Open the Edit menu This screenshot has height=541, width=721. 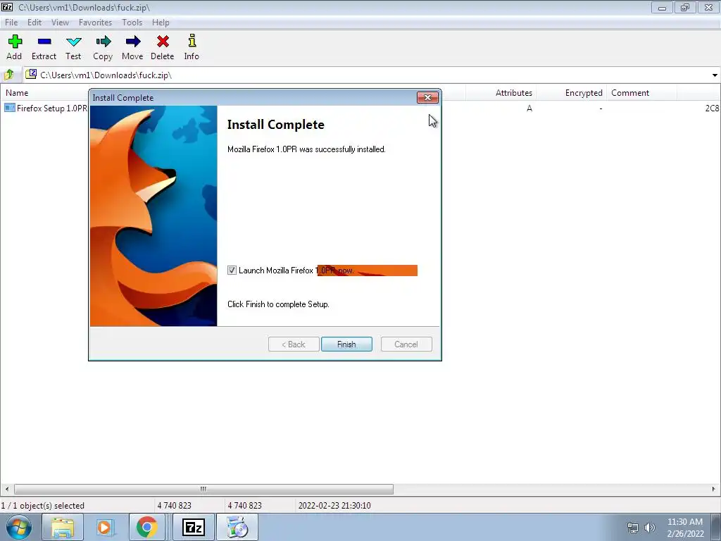click(35, 22)
